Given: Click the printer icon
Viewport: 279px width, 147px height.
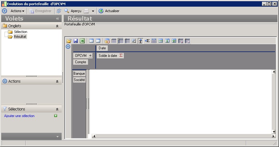Looking at the screenshot, I should (86, 11).
